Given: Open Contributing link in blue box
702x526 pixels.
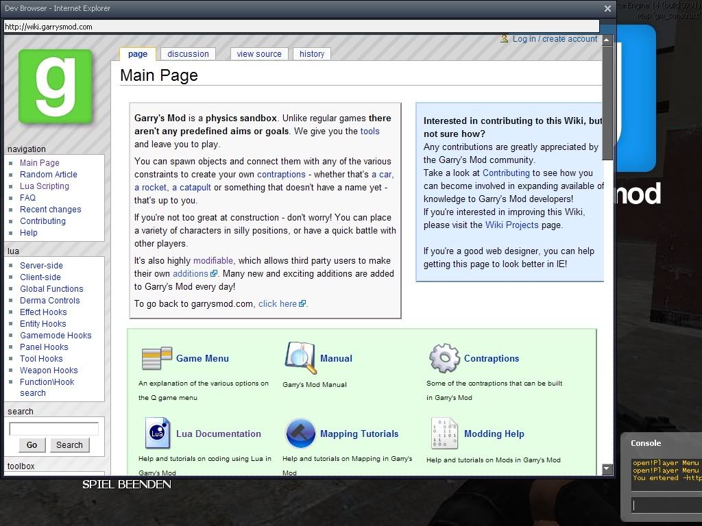Looking at the screenshot, I should point(506,173).
